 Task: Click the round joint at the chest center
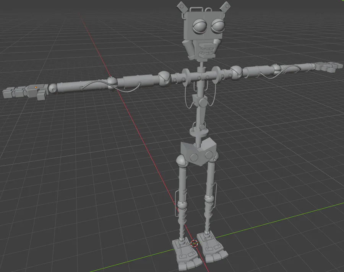tap(203, 102)
